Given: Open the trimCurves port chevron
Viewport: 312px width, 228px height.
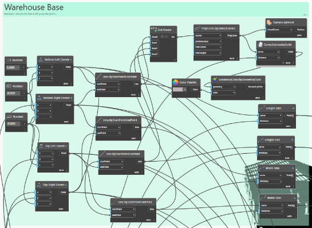Looking at the screenshot, I should 220,47.
